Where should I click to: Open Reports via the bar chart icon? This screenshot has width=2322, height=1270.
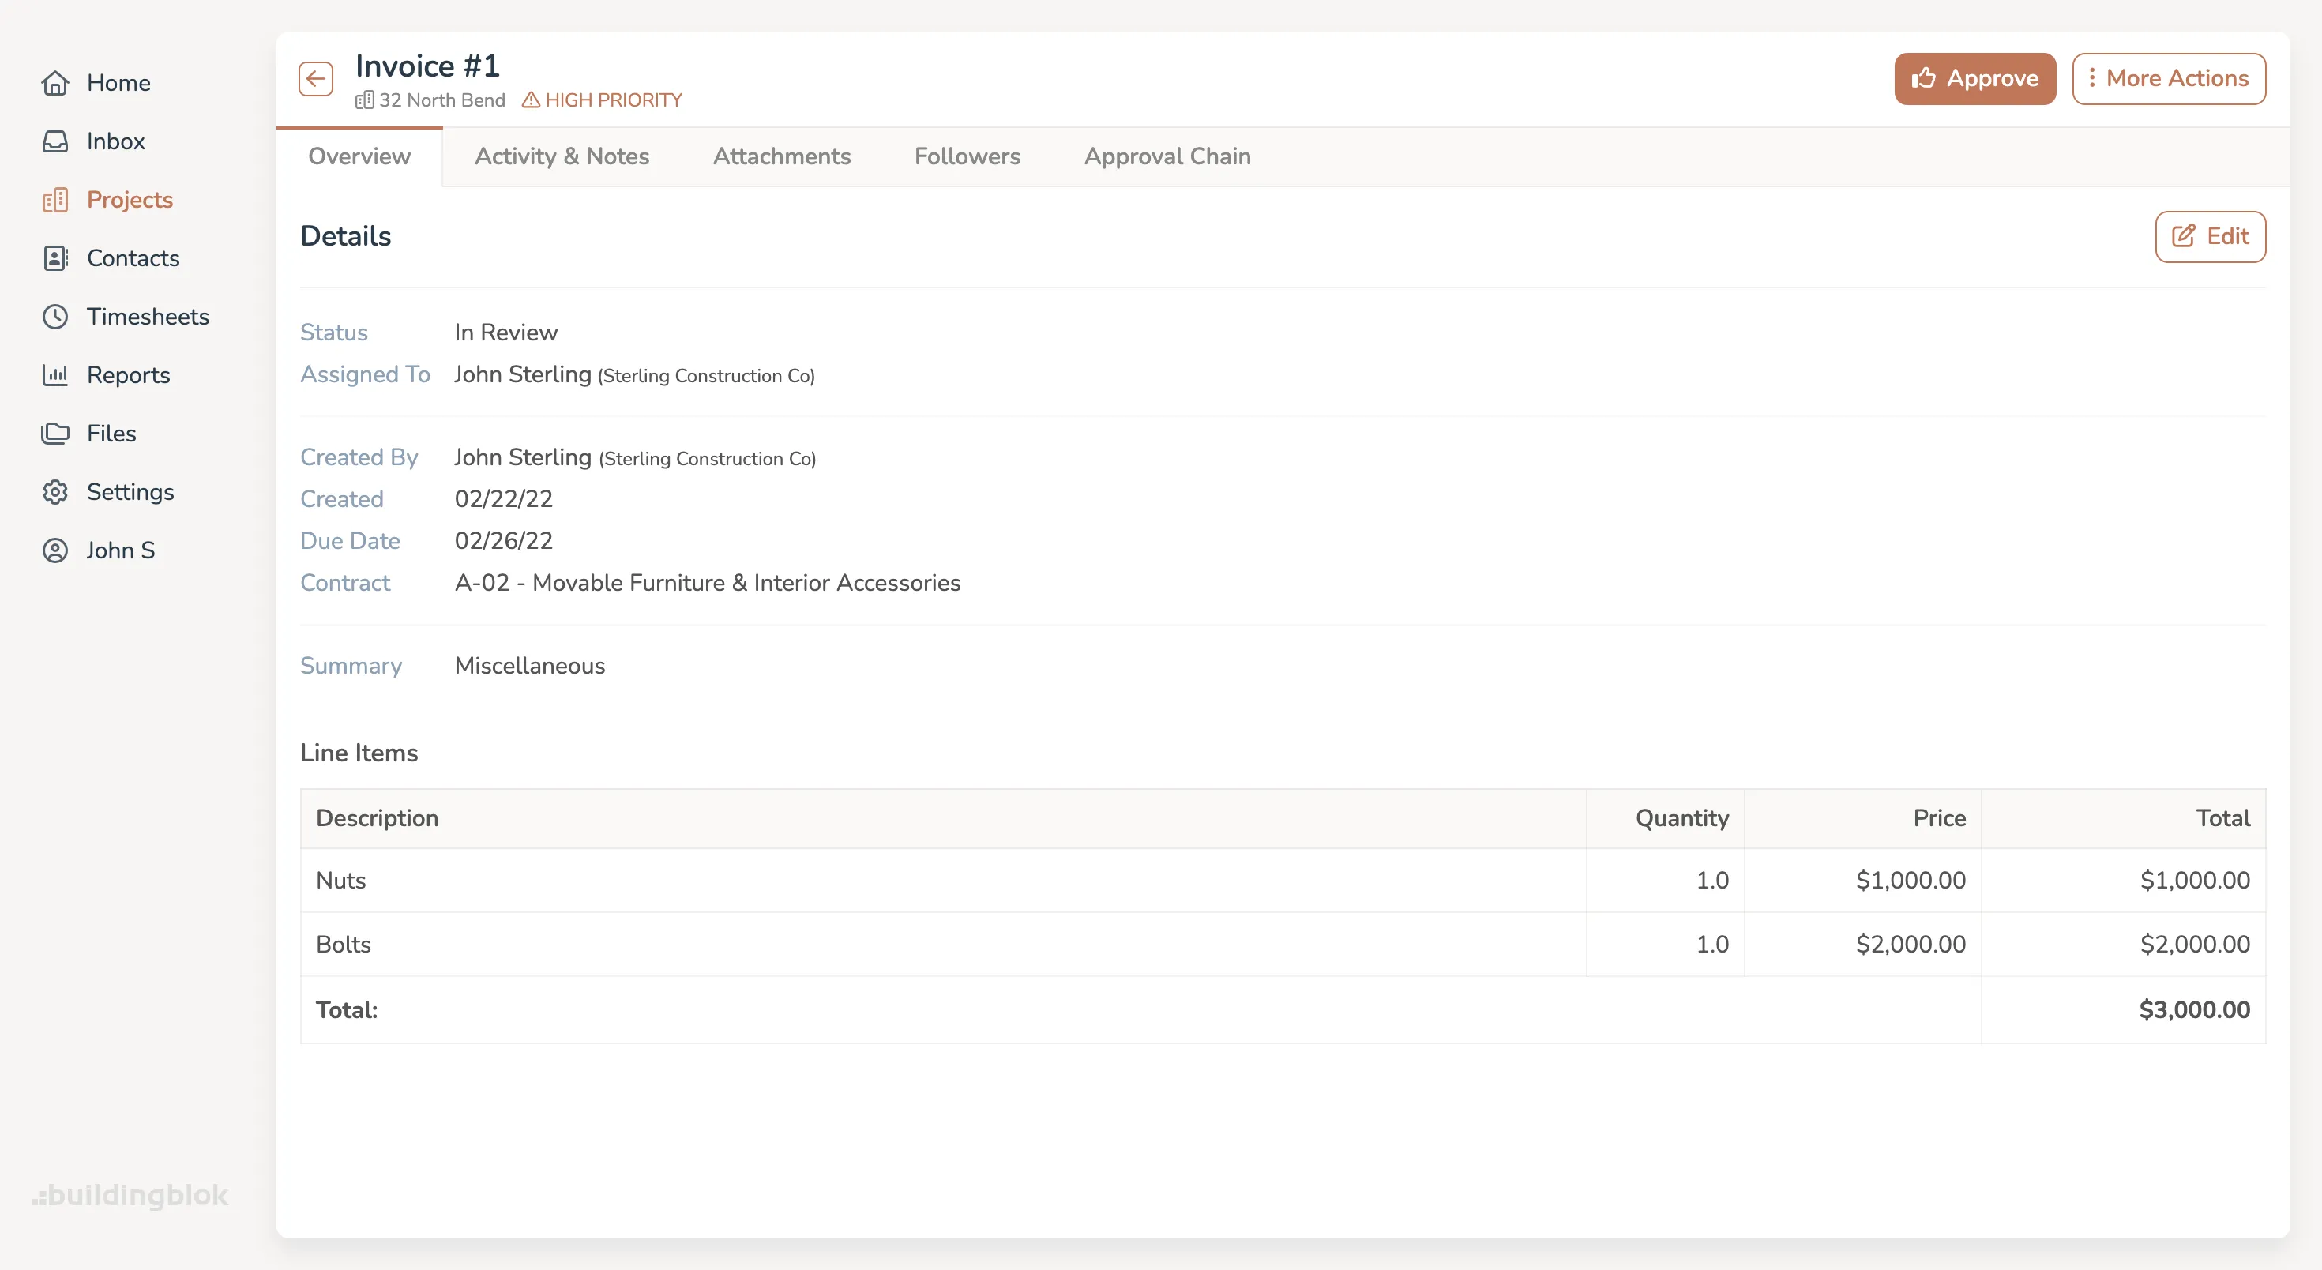[x=56, y=374]
